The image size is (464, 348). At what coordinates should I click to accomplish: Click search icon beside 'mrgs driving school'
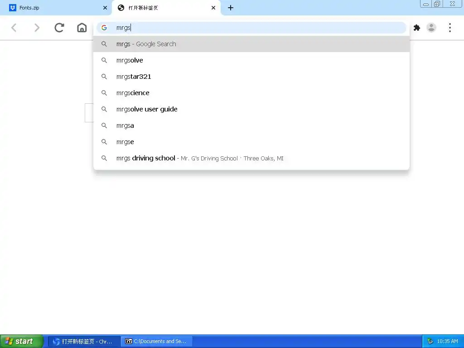click(x=104, y=158)
